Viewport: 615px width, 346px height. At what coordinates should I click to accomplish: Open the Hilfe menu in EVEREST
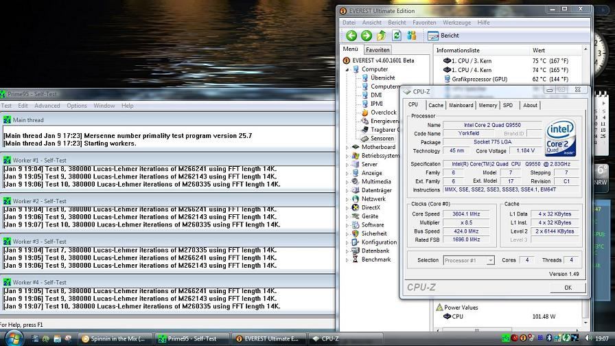[483, 23]
